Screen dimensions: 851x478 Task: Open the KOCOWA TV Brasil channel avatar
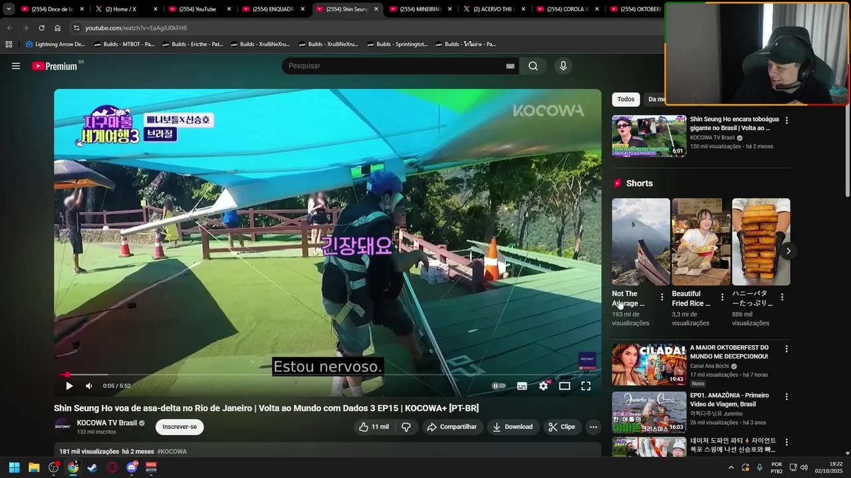(x=62, y=427)
